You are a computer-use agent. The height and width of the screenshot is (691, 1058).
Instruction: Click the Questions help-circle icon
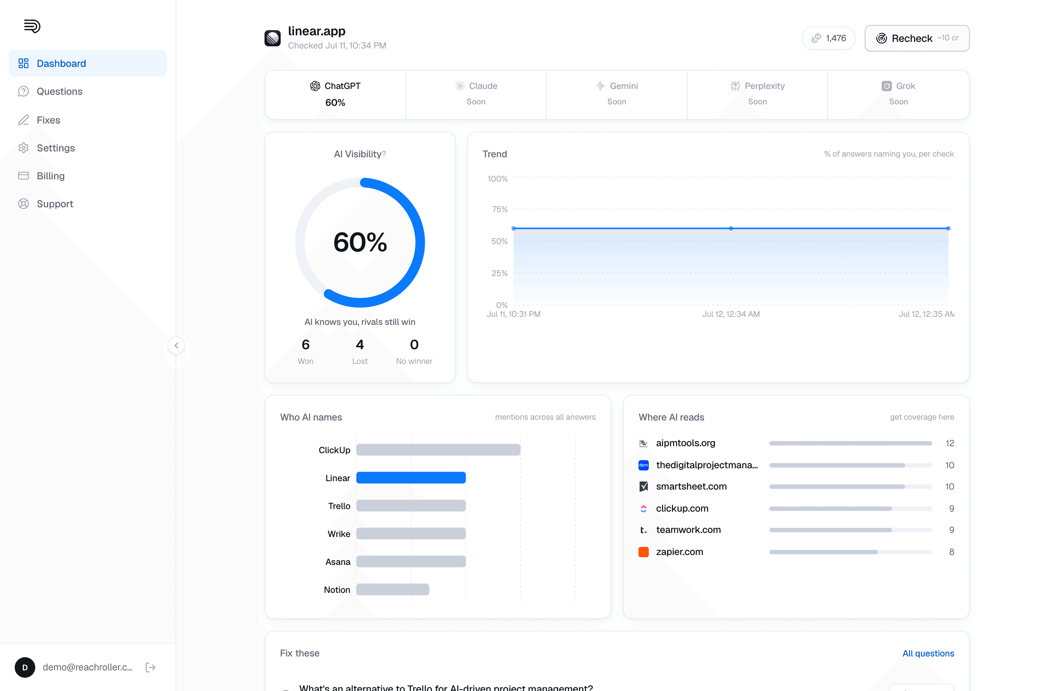coord(24,91)
